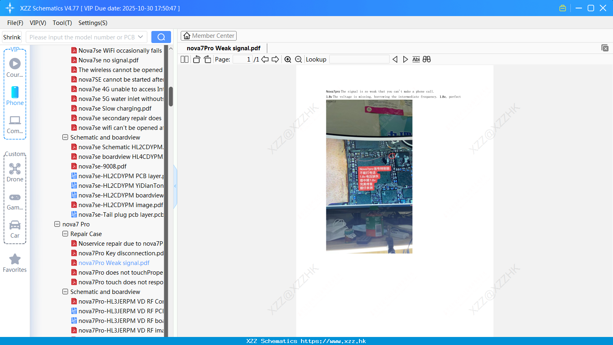Open the model number dropdown

[x=140, y=37]
